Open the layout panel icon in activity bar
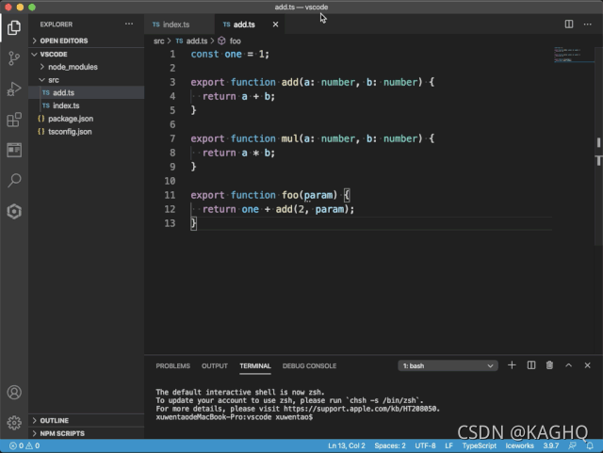Image resolution: width=603 pixels, height=453 pixels. click(14, 150)
